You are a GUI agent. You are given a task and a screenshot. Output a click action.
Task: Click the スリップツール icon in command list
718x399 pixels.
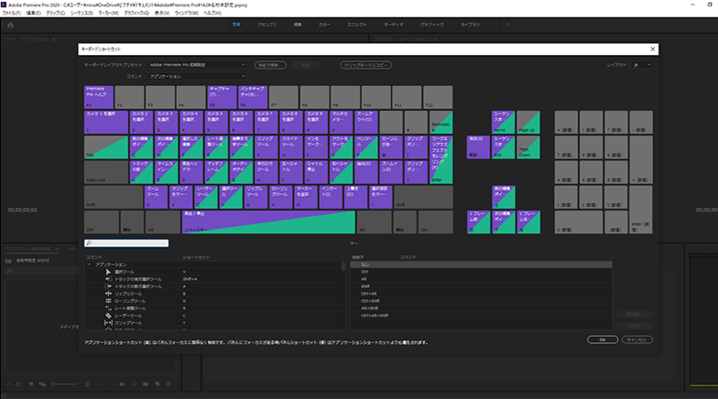108,323
